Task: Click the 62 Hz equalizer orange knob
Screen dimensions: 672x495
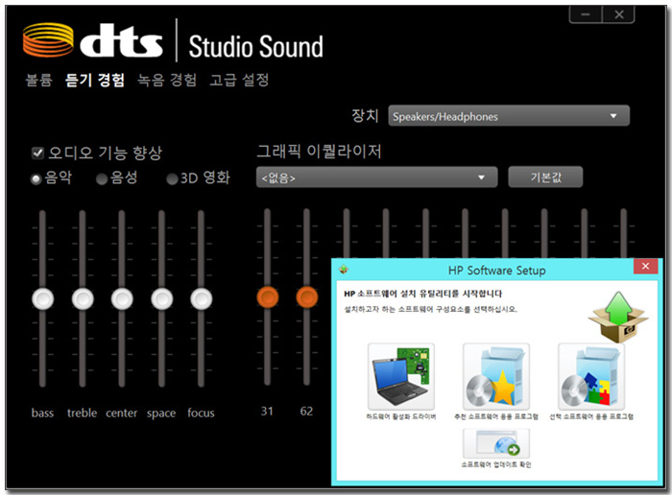Action: pos(307,297)
